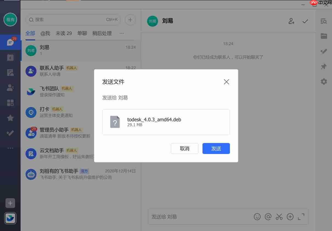Click the Pin icon in the right sidebar

click(324, 66)
